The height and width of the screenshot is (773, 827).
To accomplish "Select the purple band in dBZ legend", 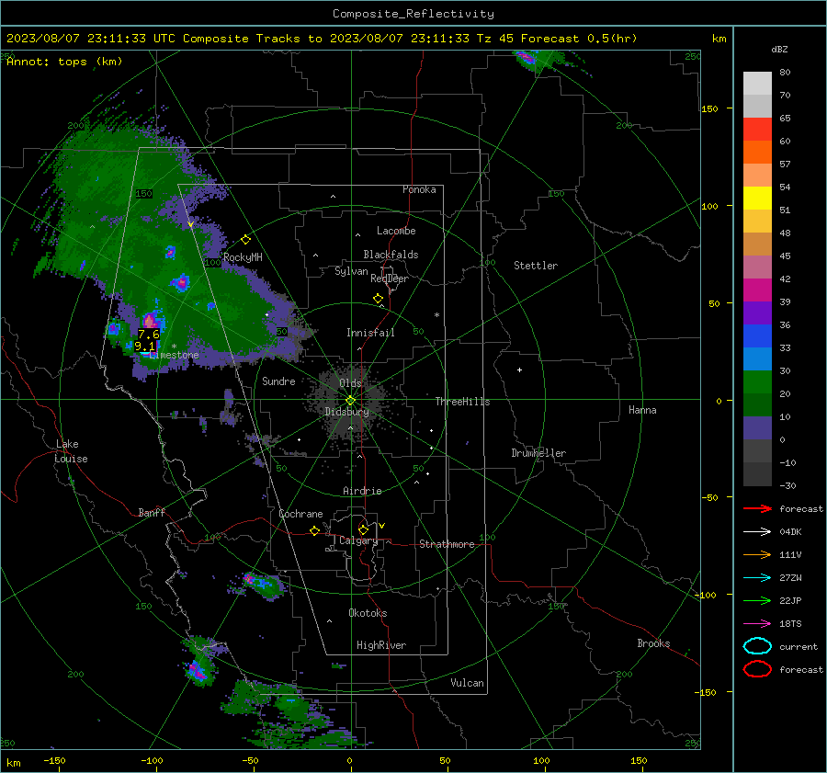I will (757, 313).
